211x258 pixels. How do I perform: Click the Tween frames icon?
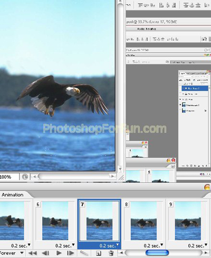pyautogui.click(x=84, y=253)
